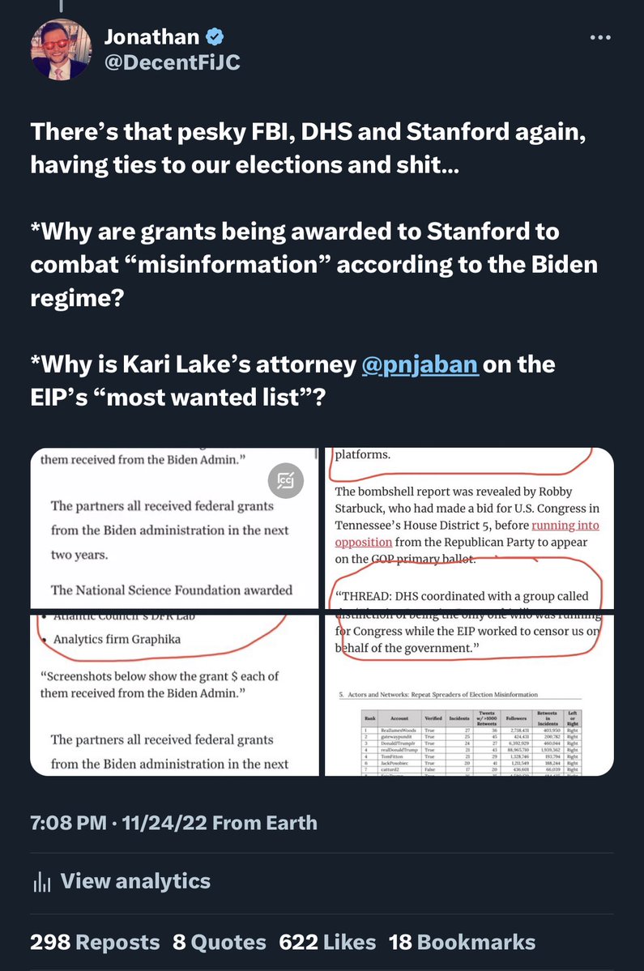Open the three-dot more options menu
644x971 pixels.
599,38
